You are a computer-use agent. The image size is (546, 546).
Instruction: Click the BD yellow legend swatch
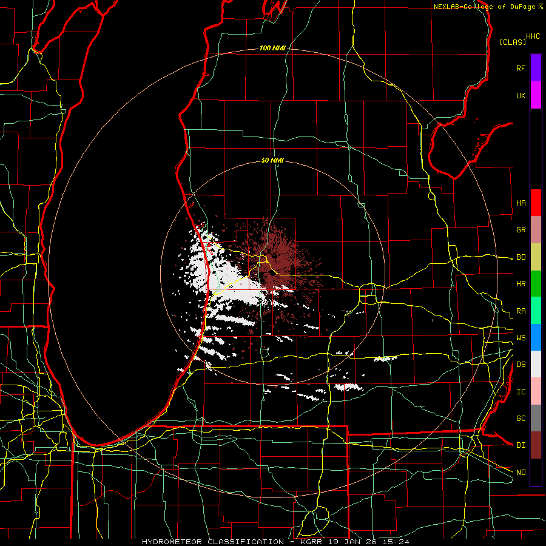[x=536, y=257]
